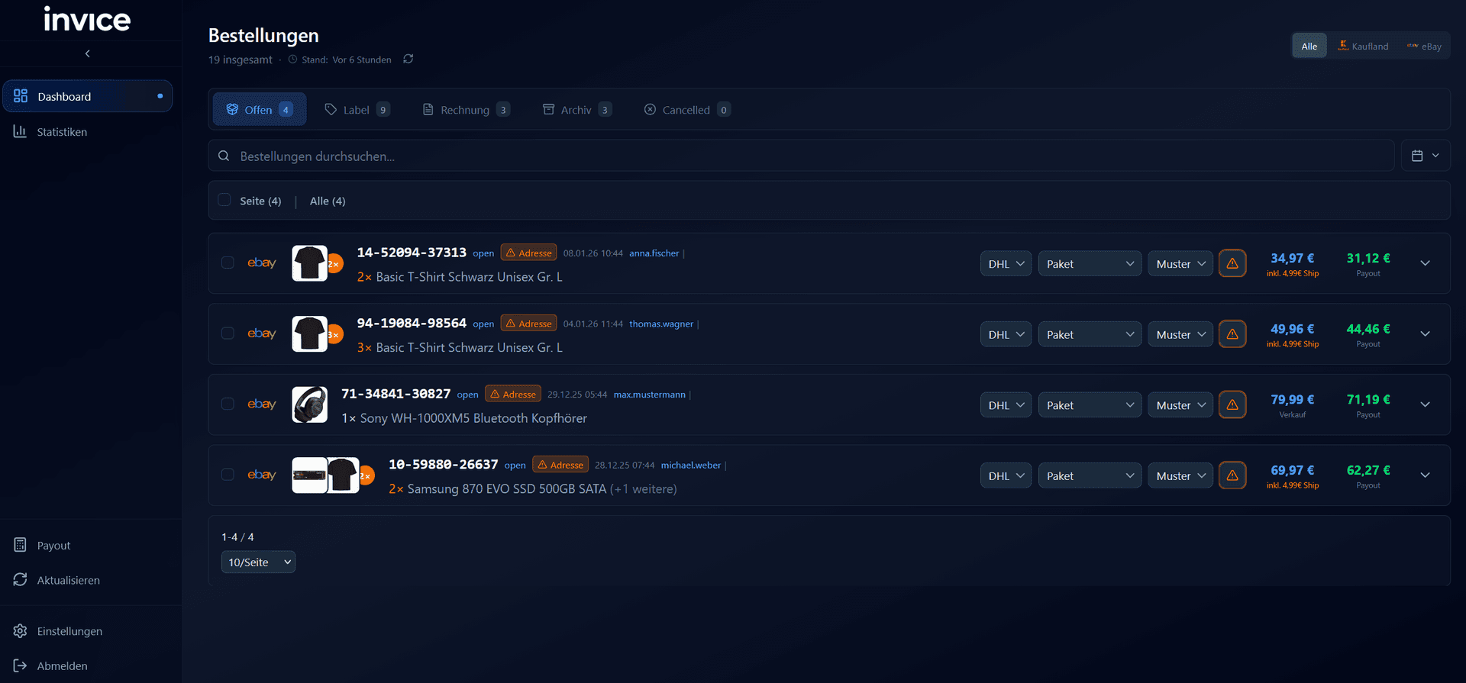Expand details of order 10-59880-26637
The width and height of the screenshot is (1466, 683).
point(1425,475)
